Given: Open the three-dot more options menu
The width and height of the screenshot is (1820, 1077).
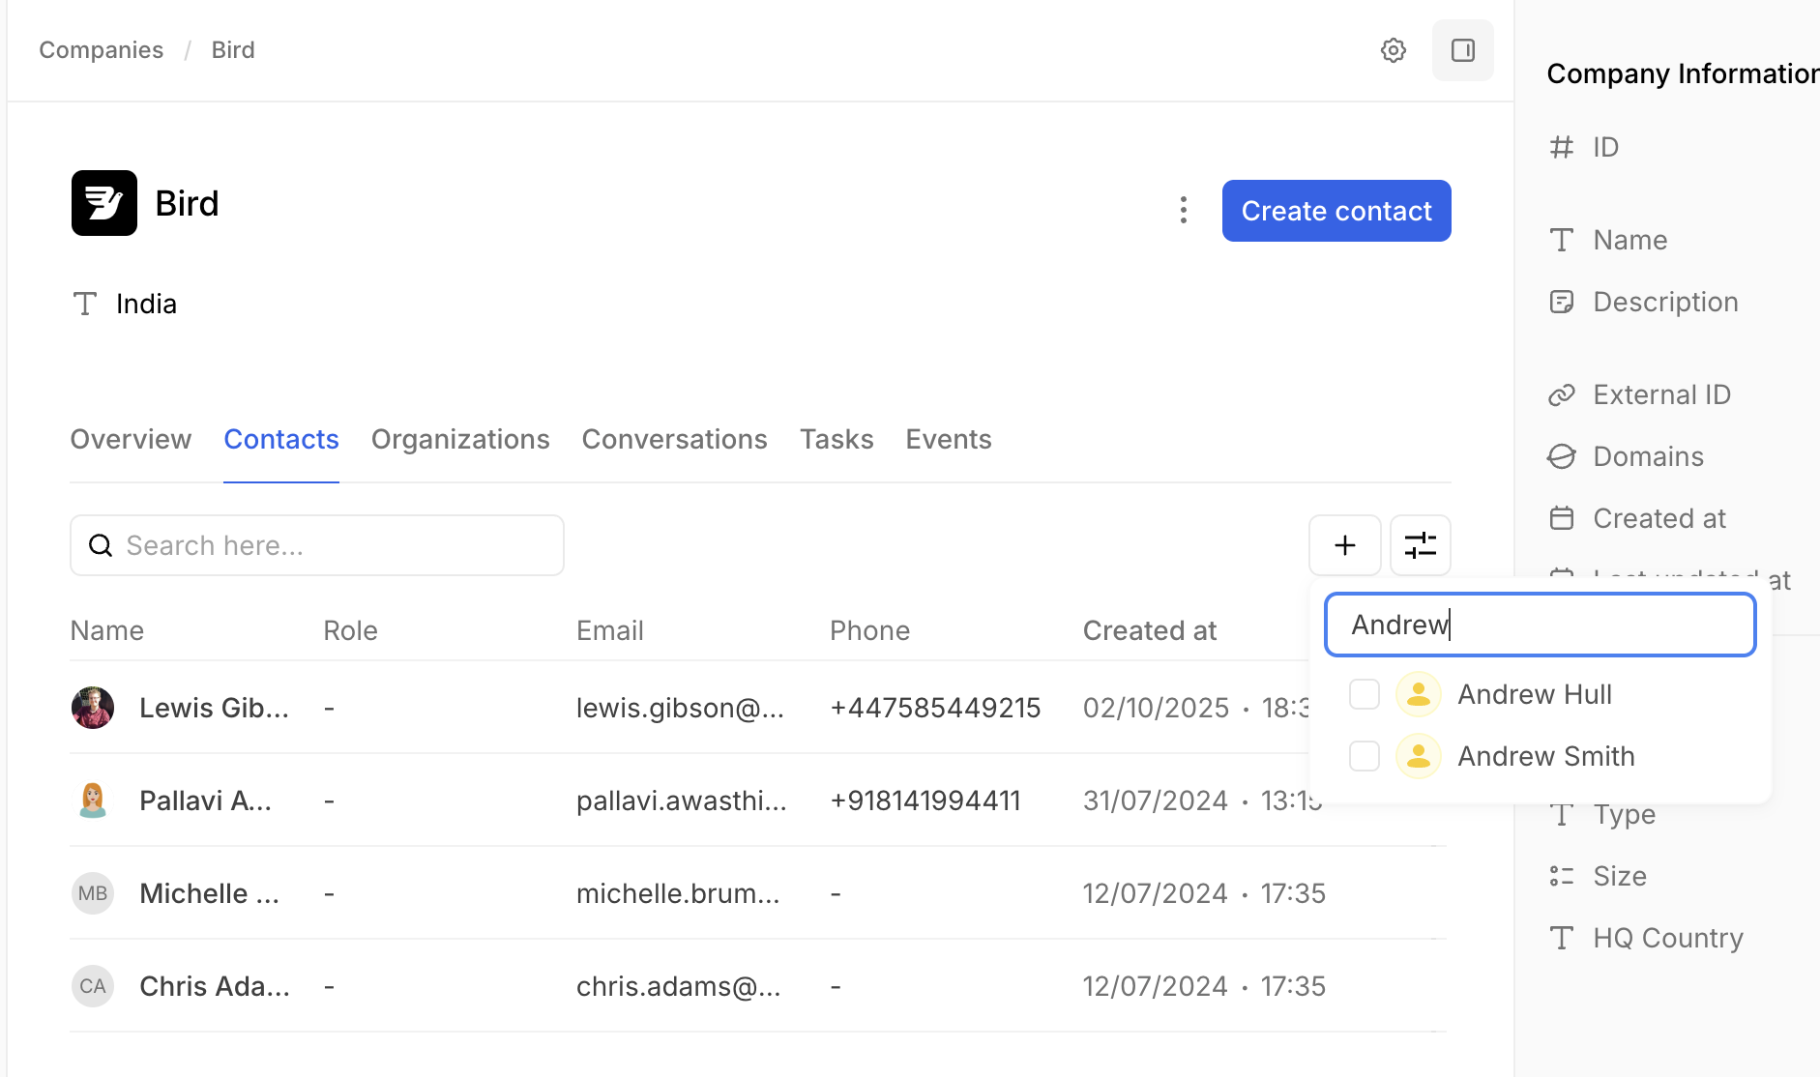Looking at the screenshot, I should [1183, 210].
